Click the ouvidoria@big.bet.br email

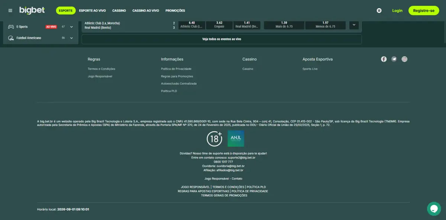click(230, 166)
